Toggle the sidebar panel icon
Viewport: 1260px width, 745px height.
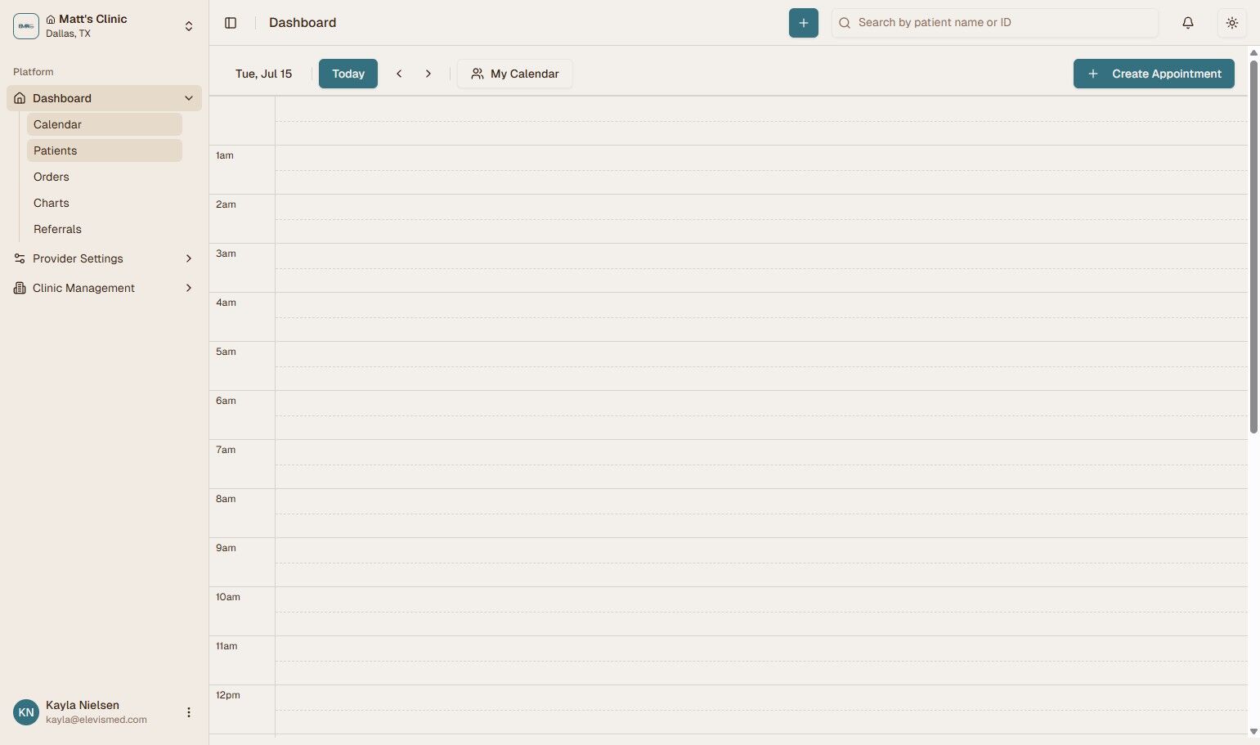[231, 23]
